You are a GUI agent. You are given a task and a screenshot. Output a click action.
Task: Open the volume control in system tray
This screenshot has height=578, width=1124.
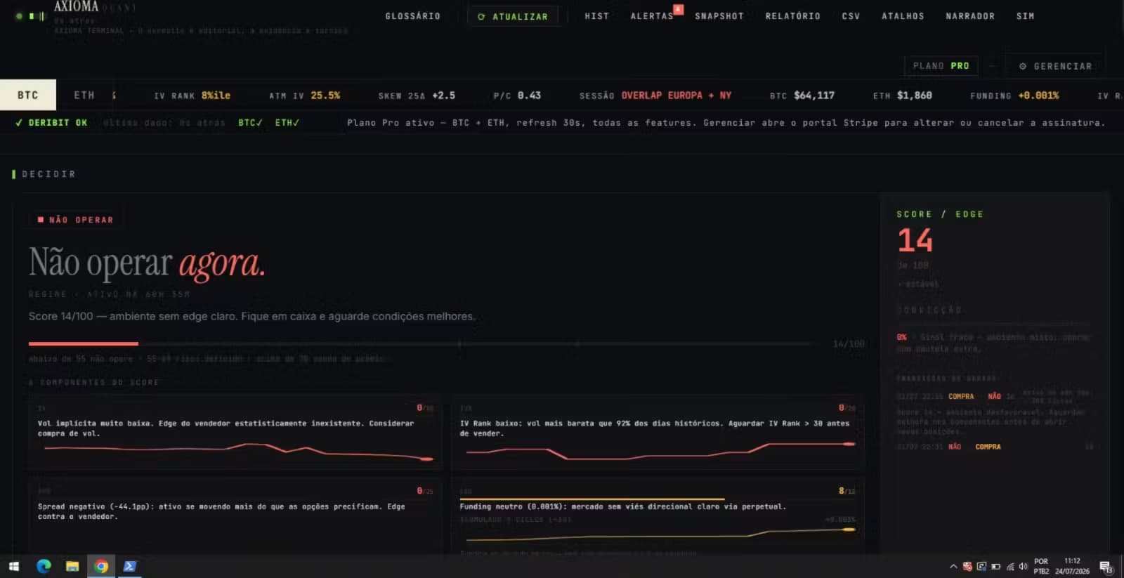pyautogui.click(x=1024, y=566)
